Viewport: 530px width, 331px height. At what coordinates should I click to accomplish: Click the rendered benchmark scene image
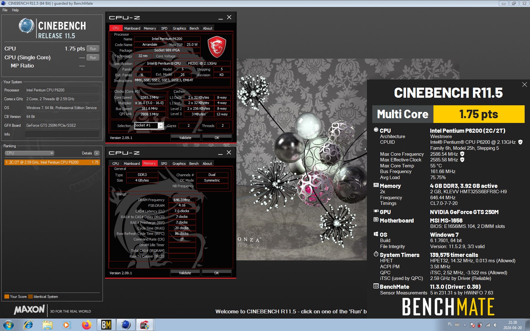click(301, 159)
